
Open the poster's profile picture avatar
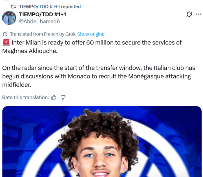(9, 18)
